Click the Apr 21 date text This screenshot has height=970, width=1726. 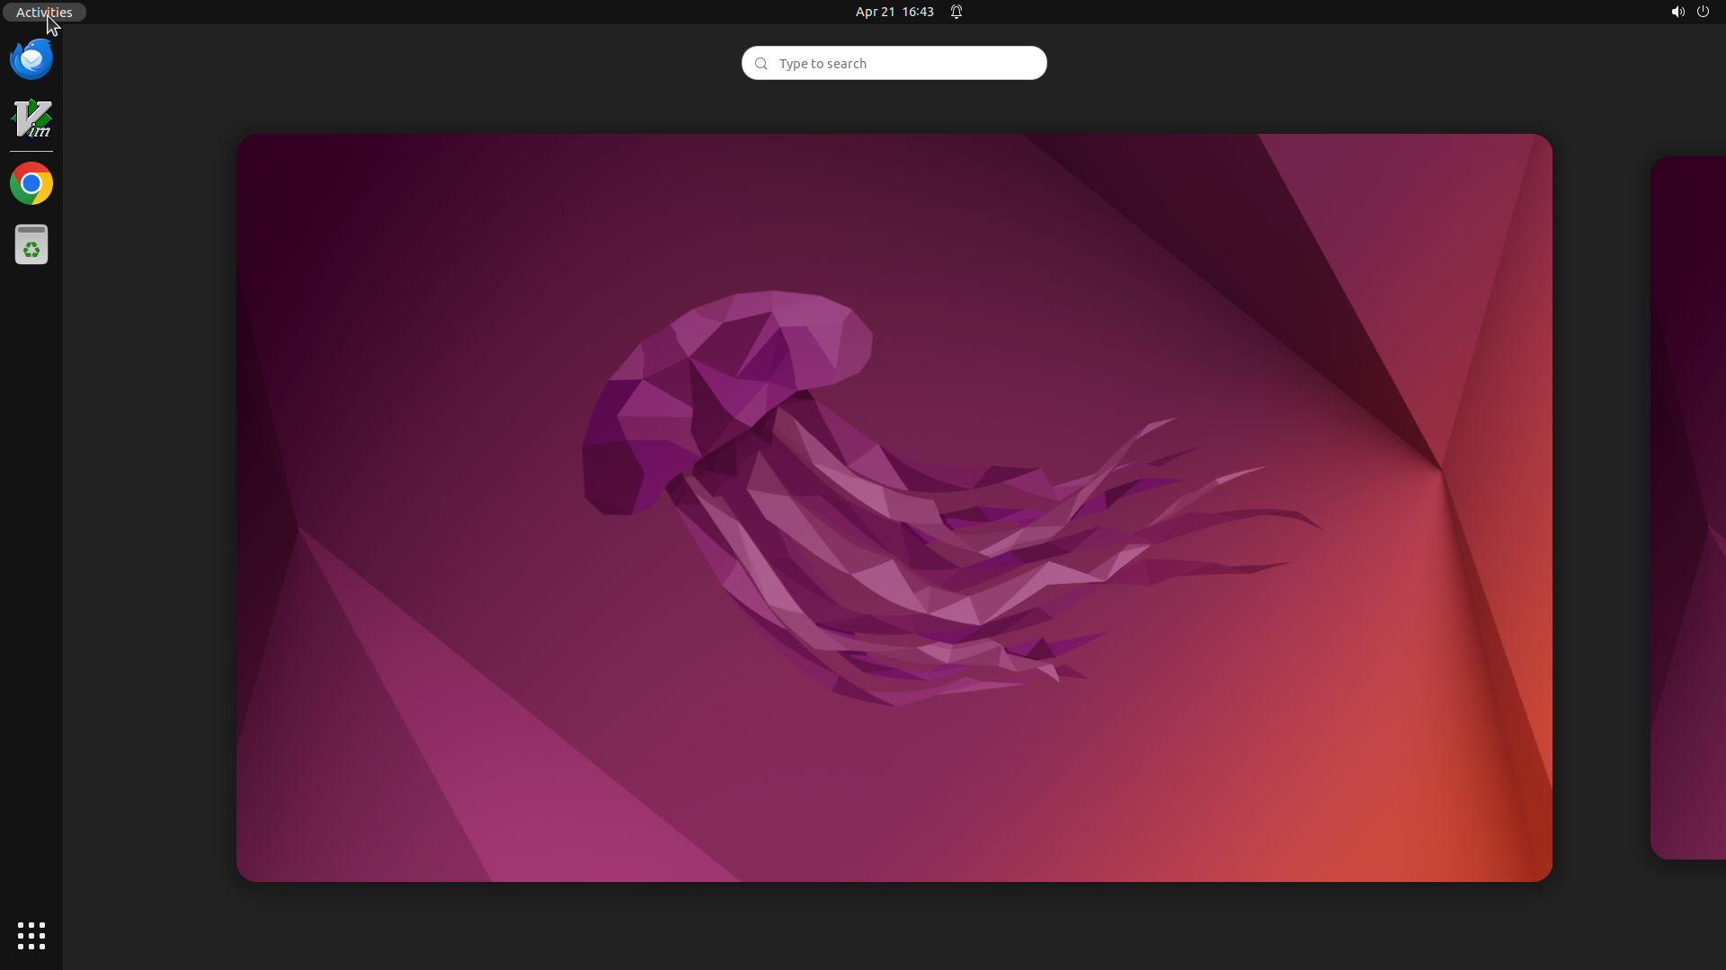[875, 12]
